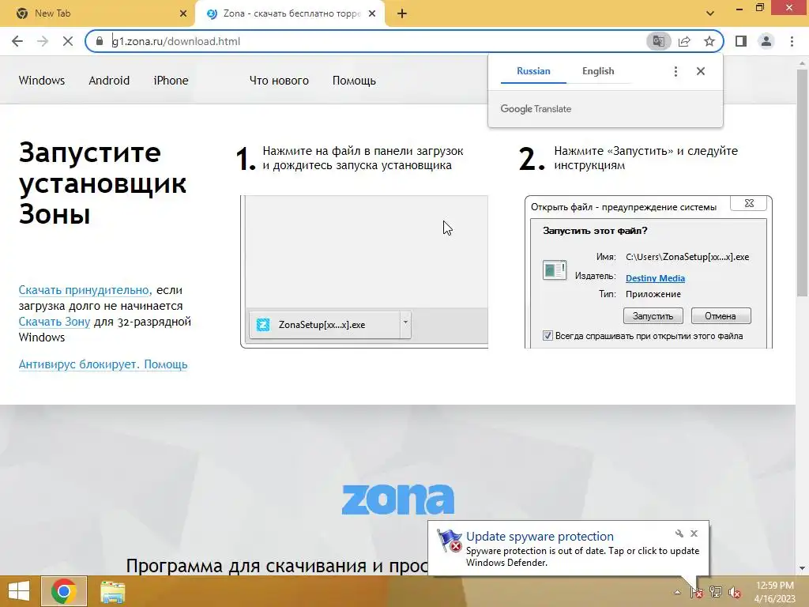The image size is (809, 607).
Task: Click the zona logo
Action: tap(398, 500)
